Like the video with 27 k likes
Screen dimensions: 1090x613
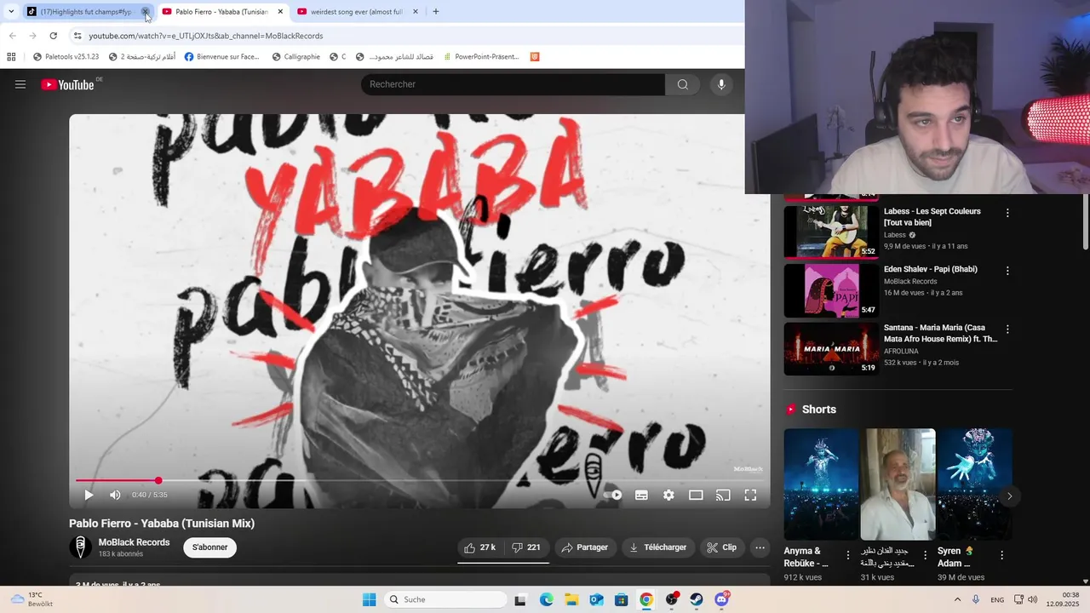pos(479,547)
